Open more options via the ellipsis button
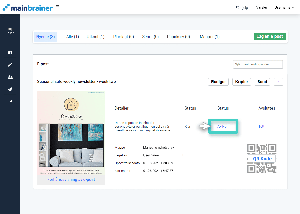Screen dimensions: 300x214 point(278,82)
